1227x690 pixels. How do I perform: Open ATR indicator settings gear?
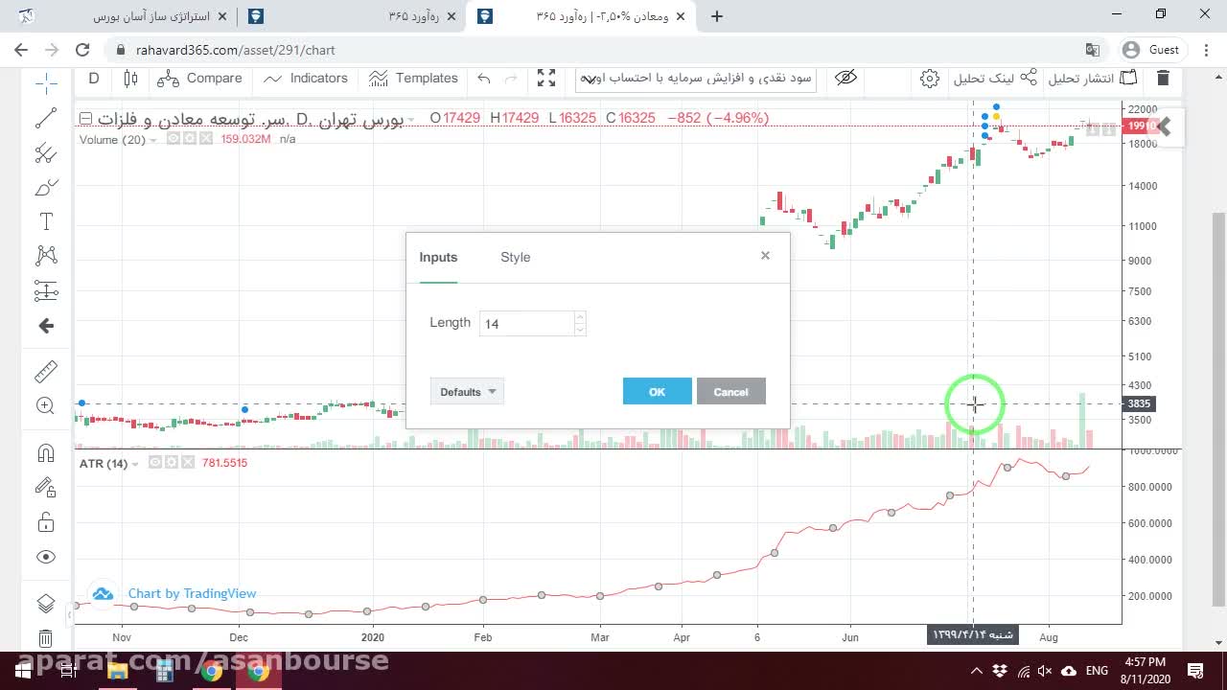171,463
